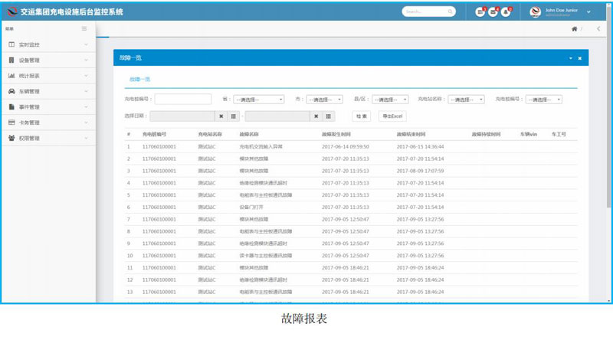Click the home icon in breadcrumb bar
This screenshot has width=613, height=340.
(575, 29)
